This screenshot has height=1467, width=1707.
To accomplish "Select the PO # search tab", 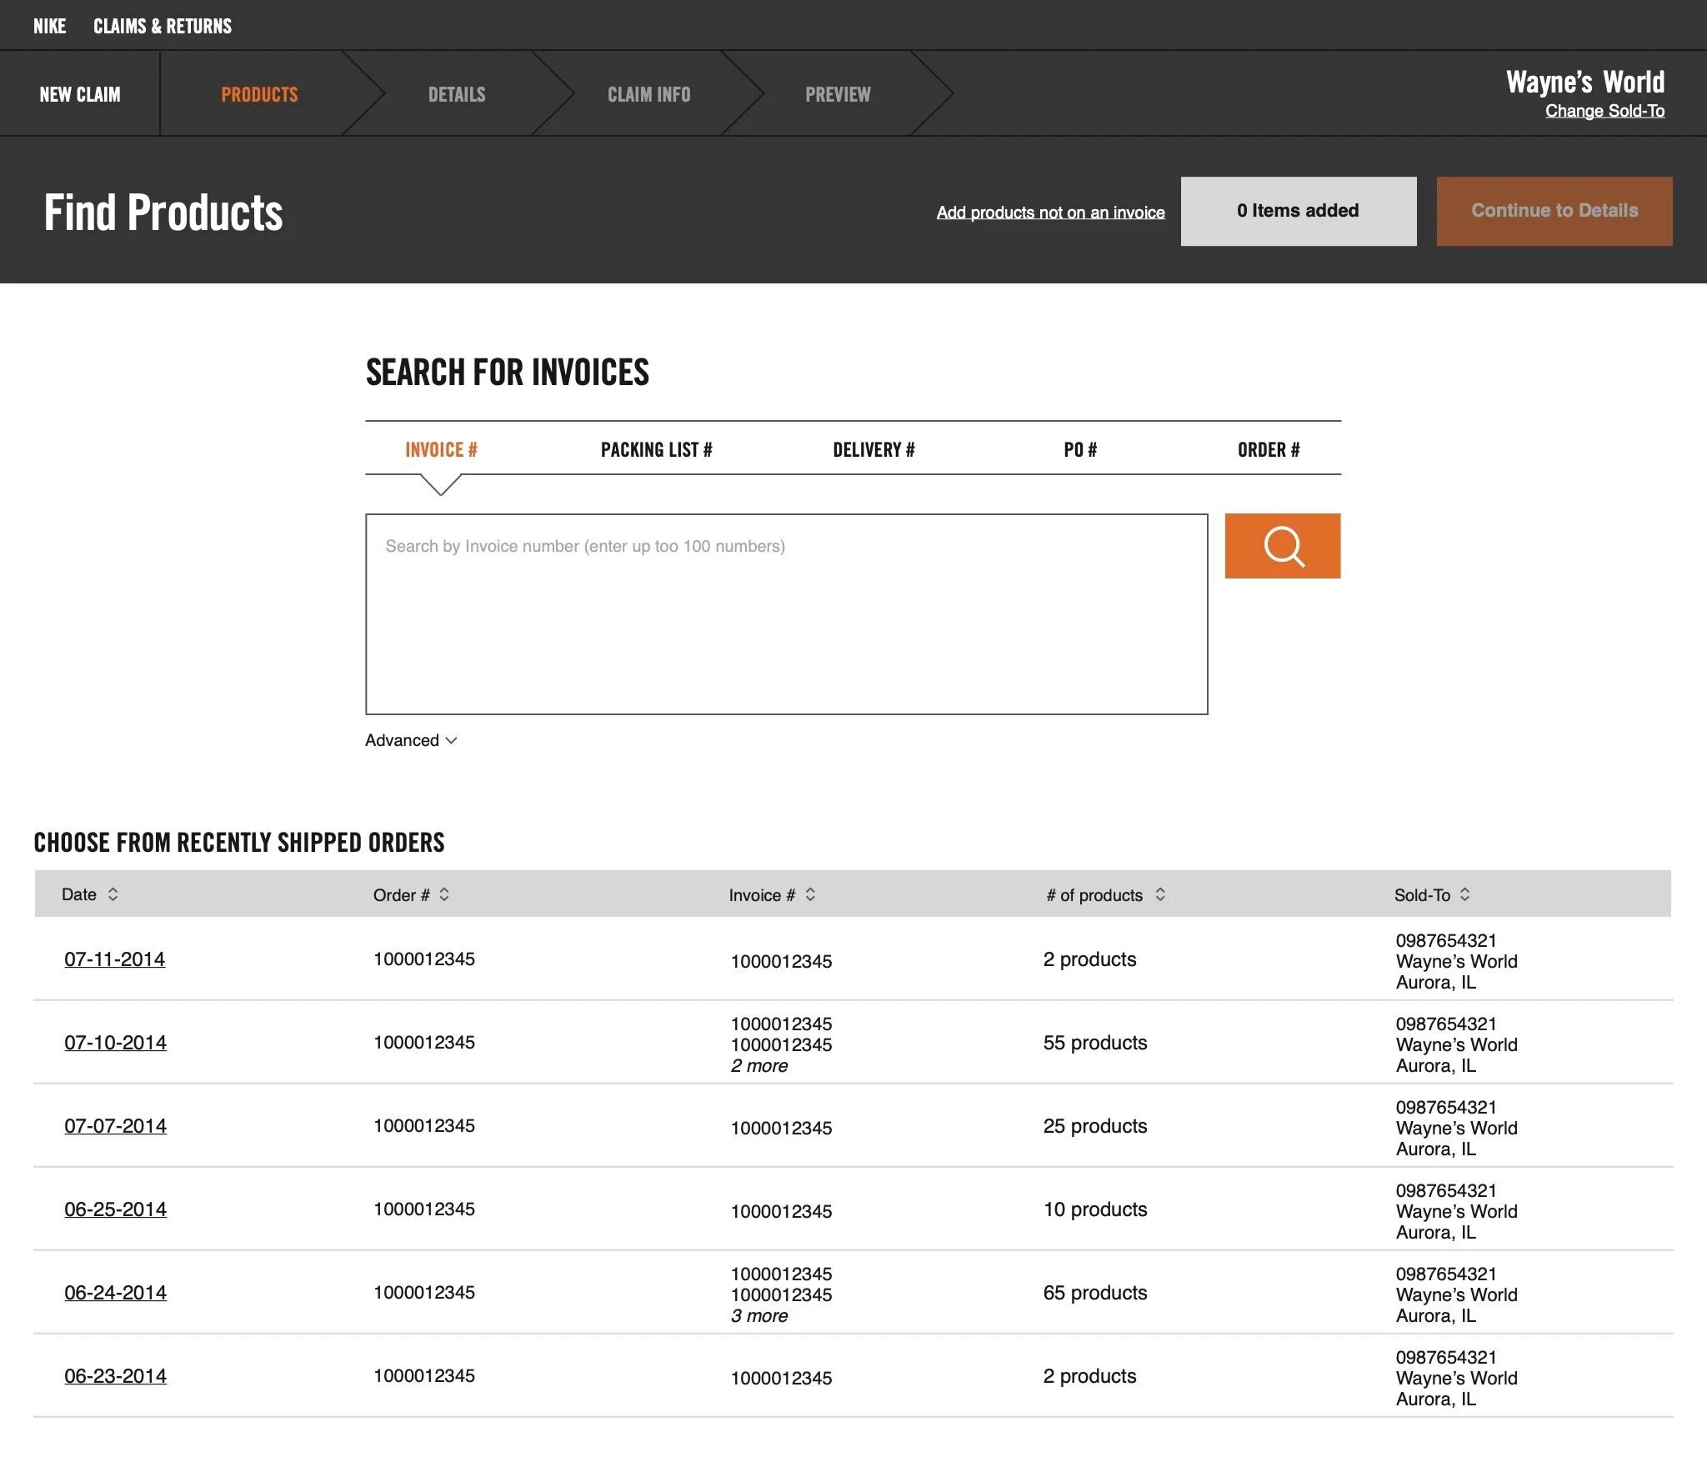I will 1080,450.
